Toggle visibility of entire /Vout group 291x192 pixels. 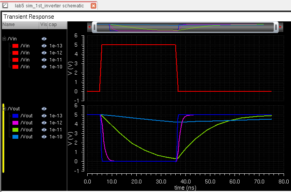(44, 109)
